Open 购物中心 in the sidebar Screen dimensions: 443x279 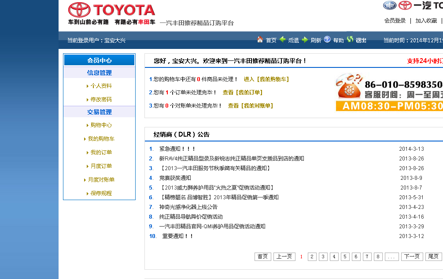(101, 125)
